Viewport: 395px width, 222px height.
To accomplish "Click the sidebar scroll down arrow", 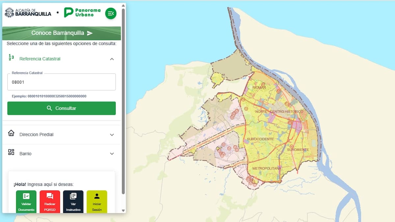I will click(x=123, y=210).
